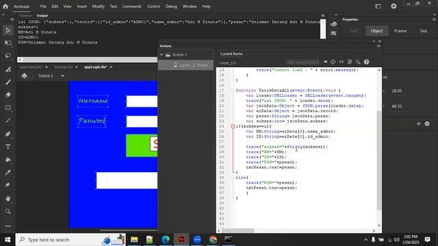Open the Window menu
This screenshot has width=438, height=246.
tap(190, 6)
